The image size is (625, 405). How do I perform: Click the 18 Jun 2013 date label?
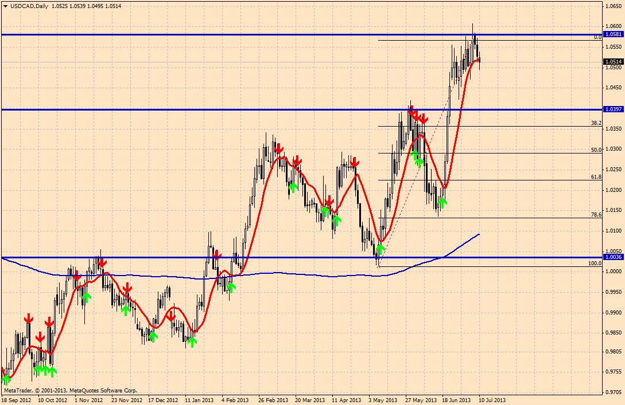tap(457, 400)
